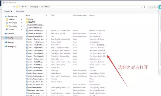Image resolution: width=161 pixels, height=96 pixels.
Task: Click title 'Sunset Jesus'
Action: pos(56,67)
